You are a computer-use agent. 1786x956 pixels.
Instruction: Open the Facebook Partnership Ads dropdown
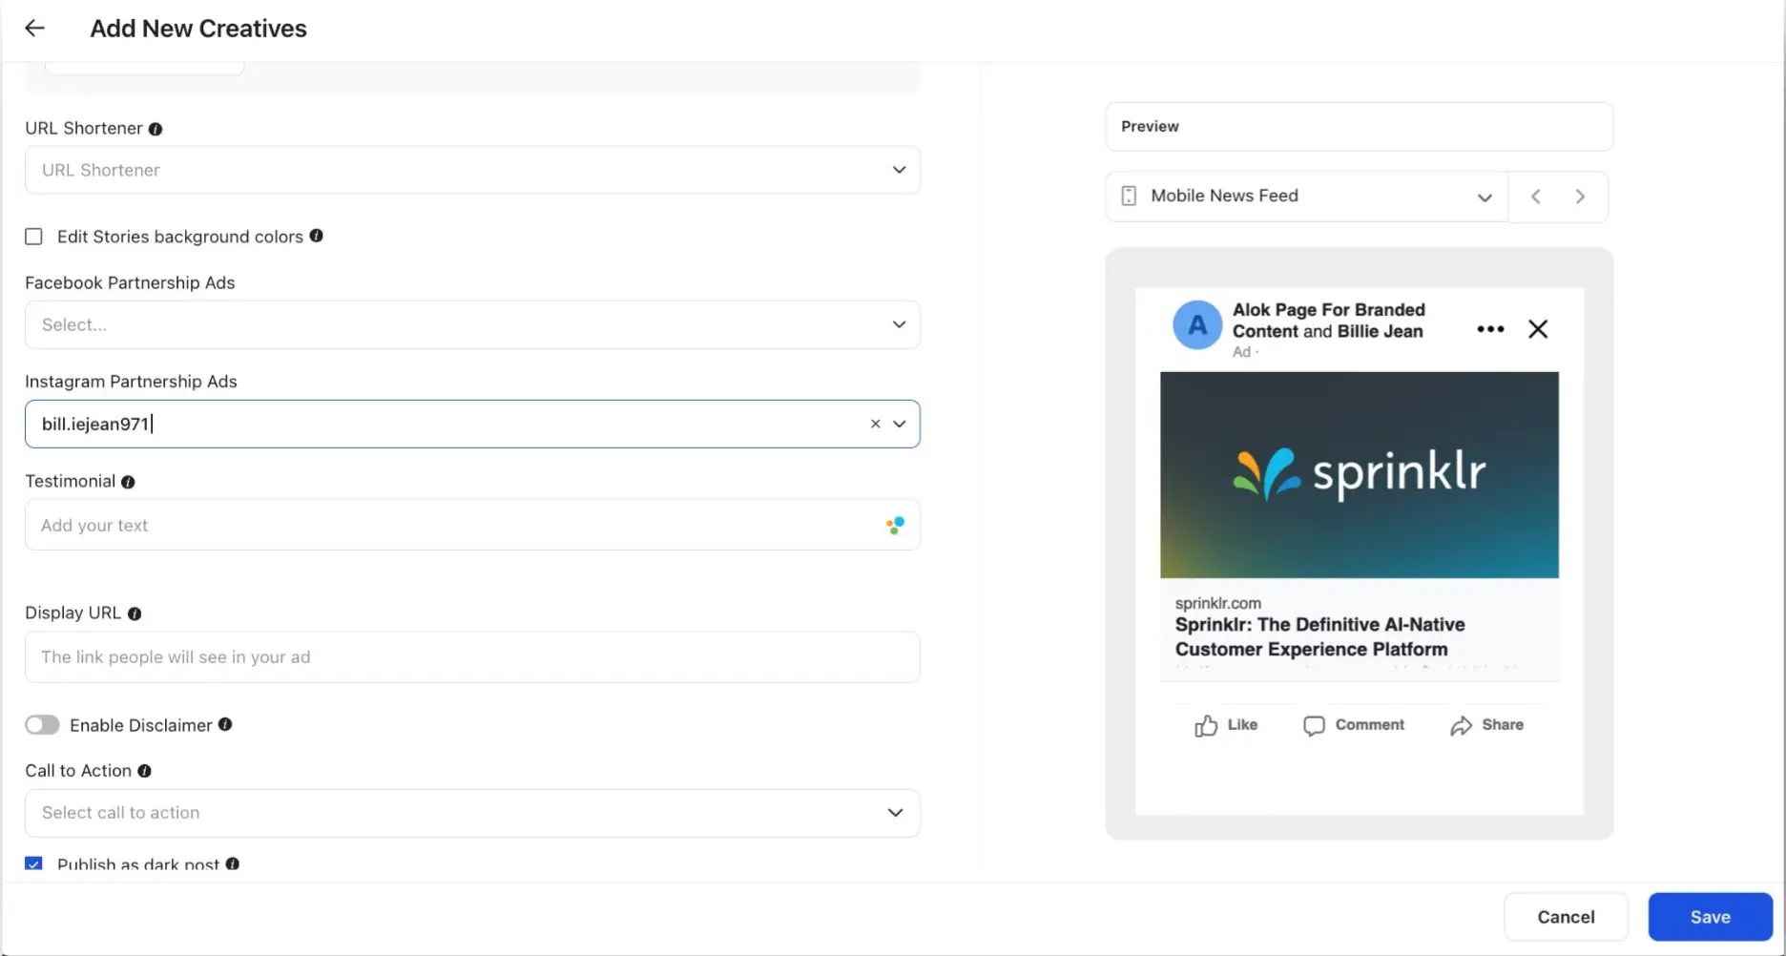[x=472, y=324]
